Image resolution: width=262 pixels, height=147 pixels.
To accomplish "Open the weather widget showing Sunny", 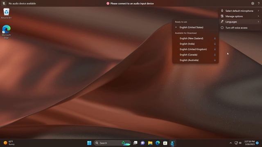I will click(9, 143).
